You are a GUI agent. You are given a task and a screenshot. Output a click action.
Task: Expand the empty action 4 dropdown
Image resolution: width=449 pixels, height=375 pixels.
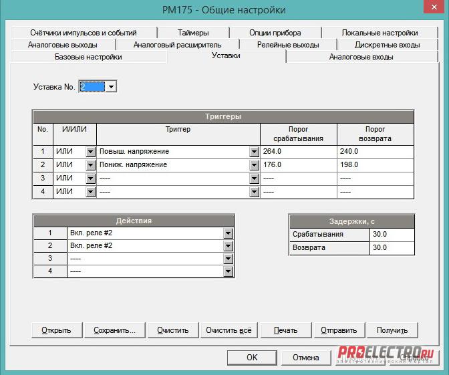pos(229,271)
